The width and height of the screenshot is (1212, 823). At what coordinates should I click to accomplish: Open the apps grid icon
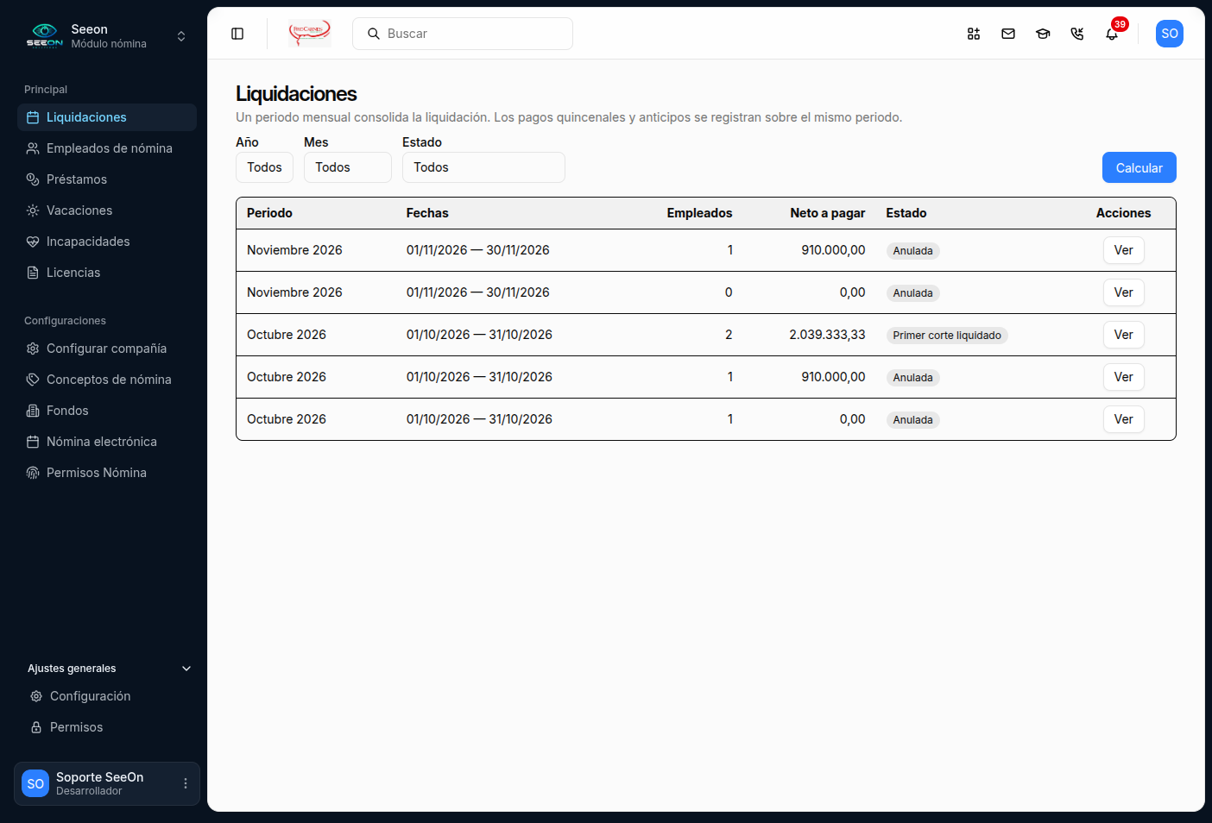click(974, 34)
